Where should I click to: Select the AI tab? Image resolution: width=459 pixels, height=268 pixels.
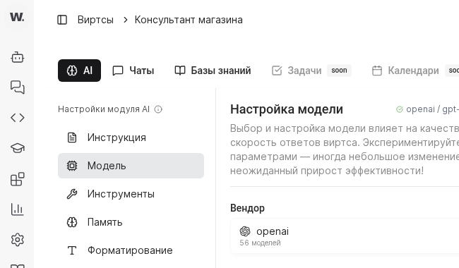pos(79,71)
